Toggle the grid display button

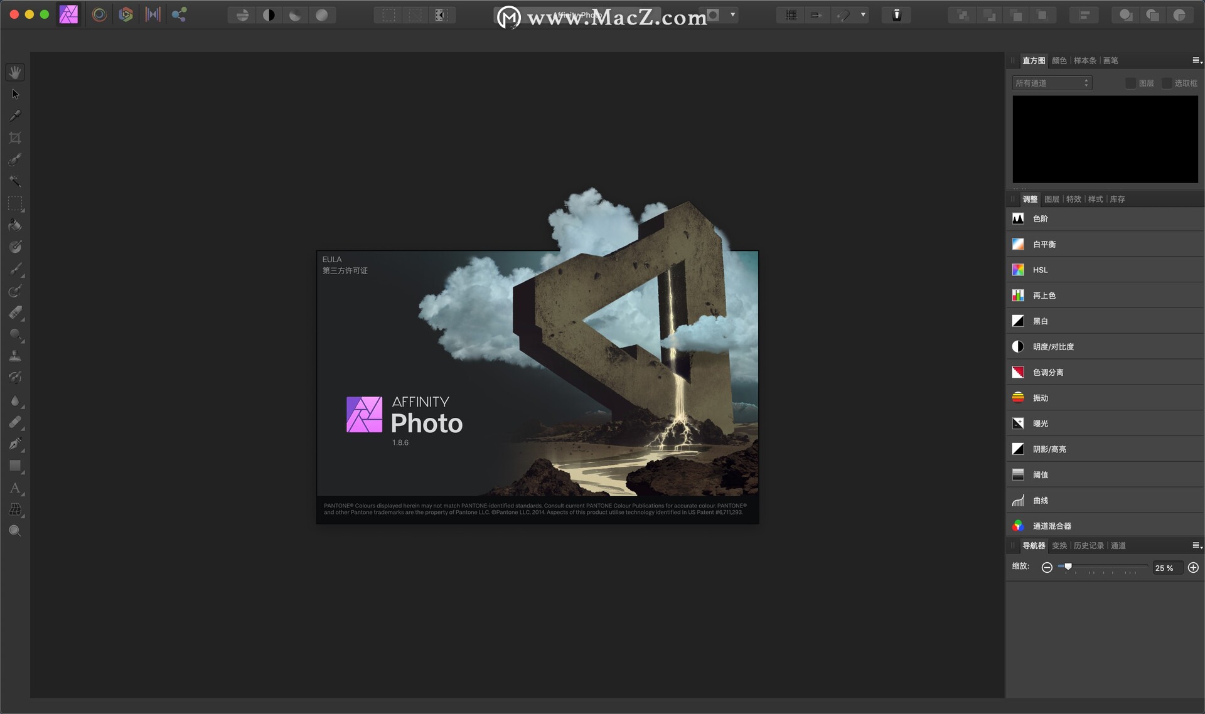point(791,15)
